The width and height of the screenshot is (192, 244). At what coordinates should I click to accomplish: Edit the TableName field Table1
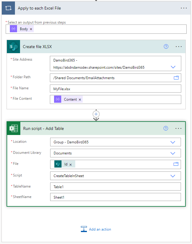pos(116,187)
